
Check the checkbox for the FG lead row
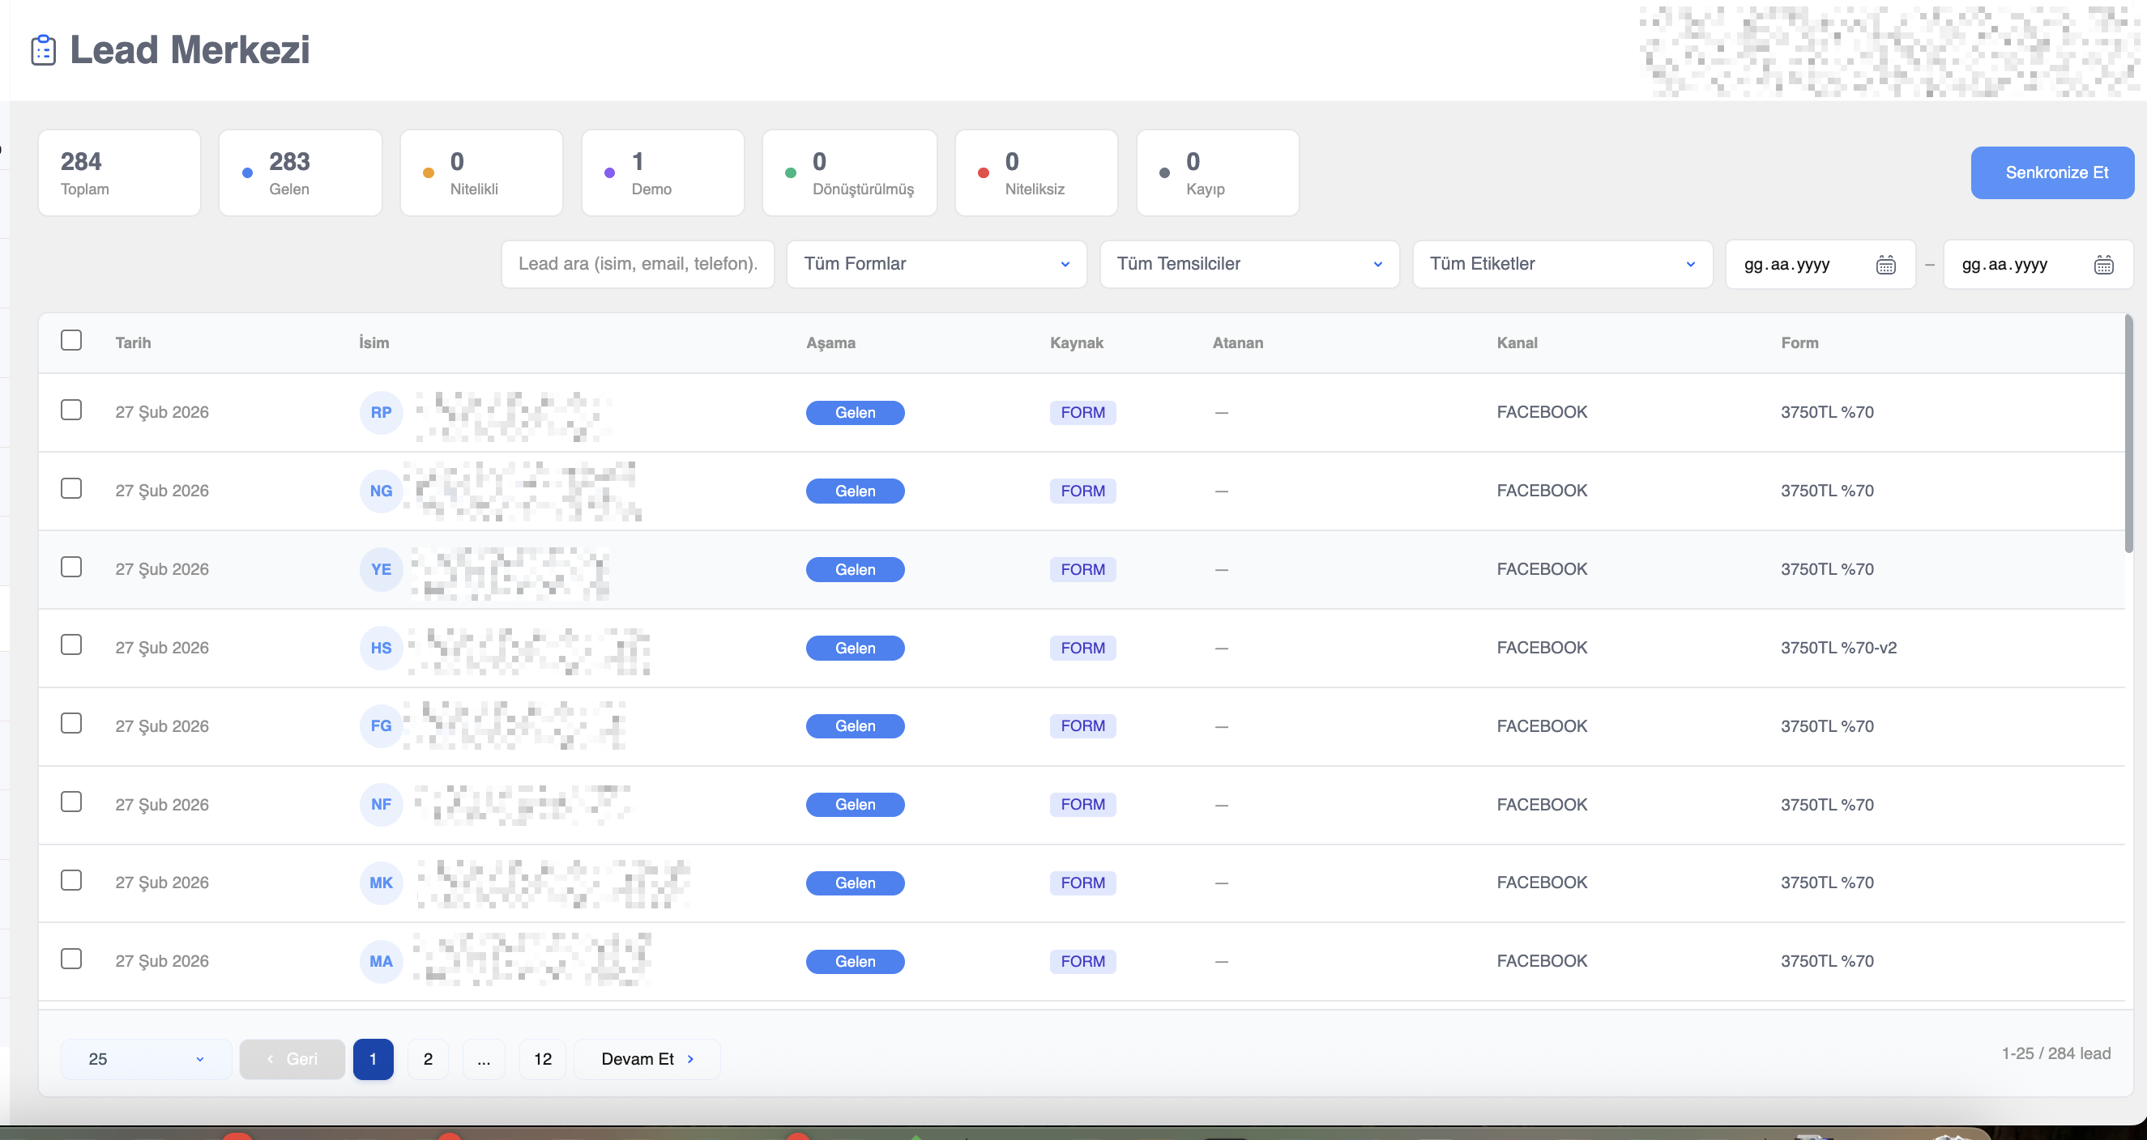(x=71, y=723)
